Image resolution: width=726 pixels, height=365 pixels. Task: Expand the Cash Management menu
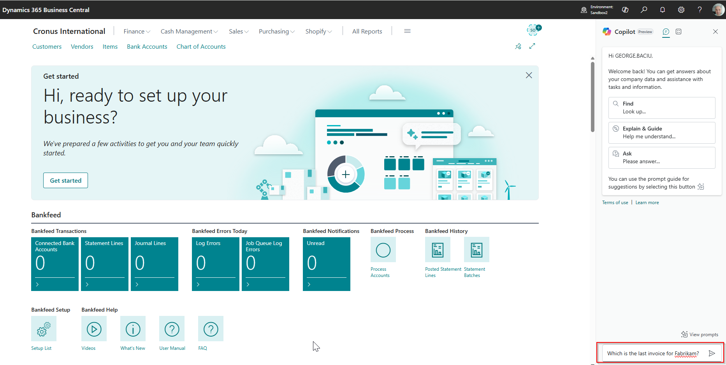coord(189,31)
